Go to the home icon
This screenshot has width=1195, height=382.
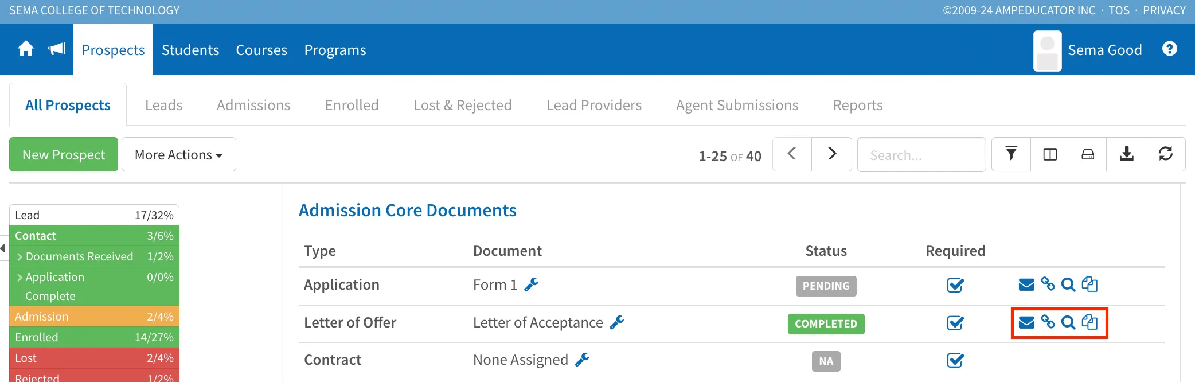tap(26, 49)
